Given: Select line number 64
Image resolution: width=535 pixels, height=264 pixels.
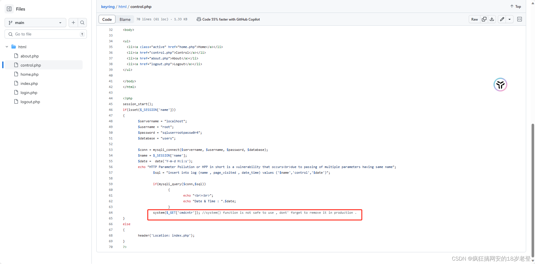Looking at the screenshot, I should pyautogui.click(x=111, y=213).
